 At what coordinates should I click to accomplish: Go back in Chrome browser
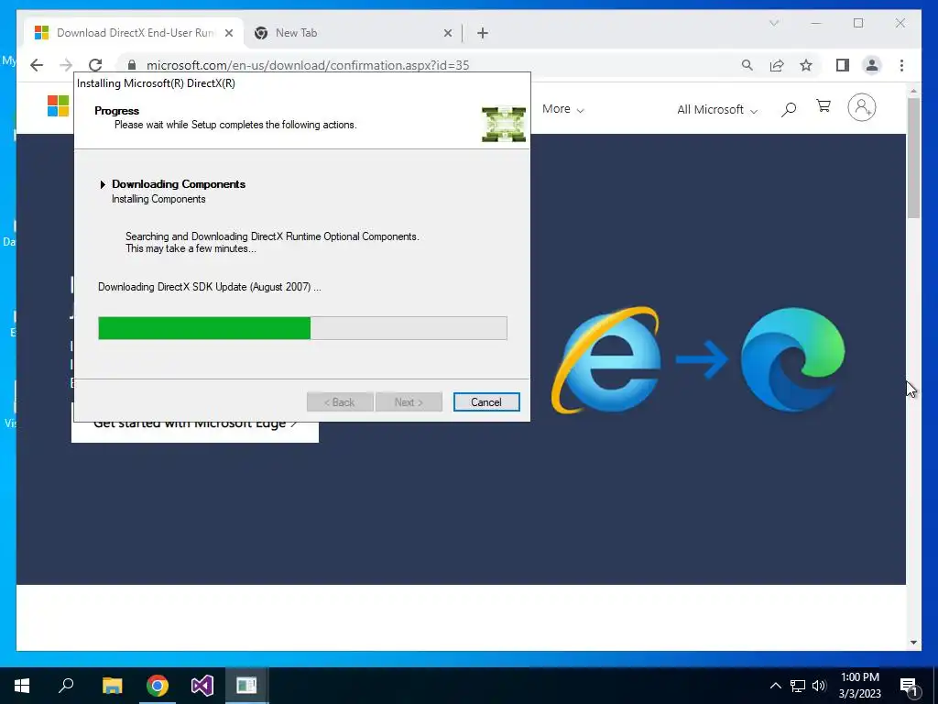[37, 65]
